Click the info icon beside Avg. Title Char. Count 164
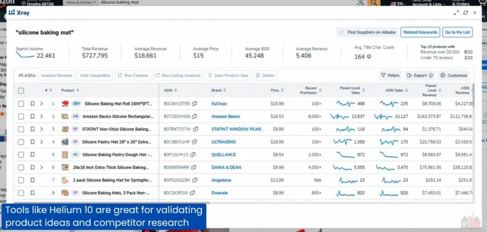 coord(369,57)
